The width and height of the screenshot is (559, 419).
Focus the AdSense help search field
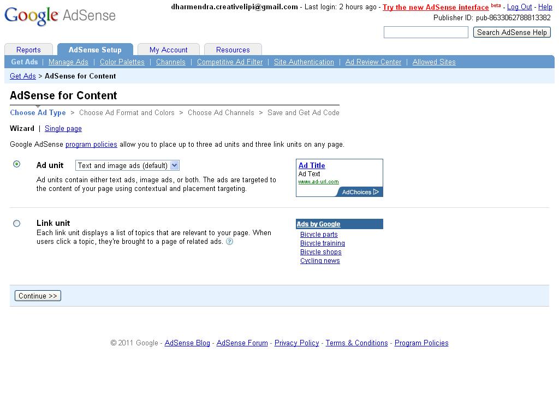[x=426, y=32]
